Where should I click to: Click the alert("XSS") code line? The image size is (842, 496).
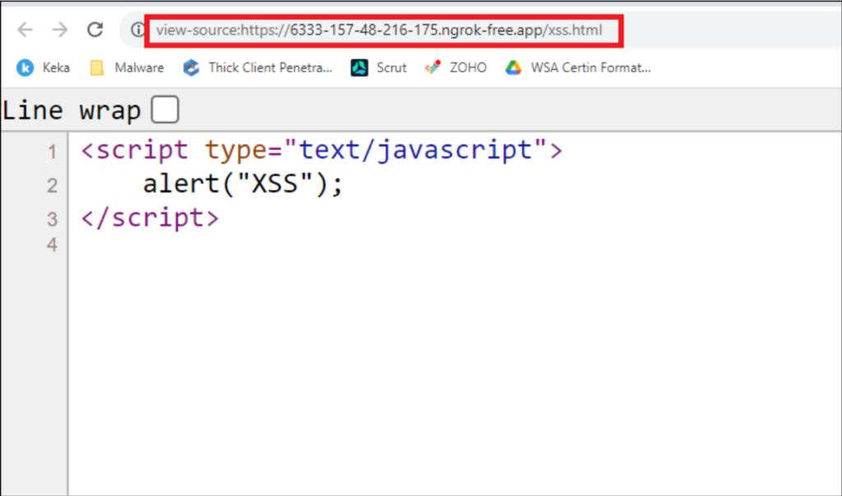[x=243, y=183]
